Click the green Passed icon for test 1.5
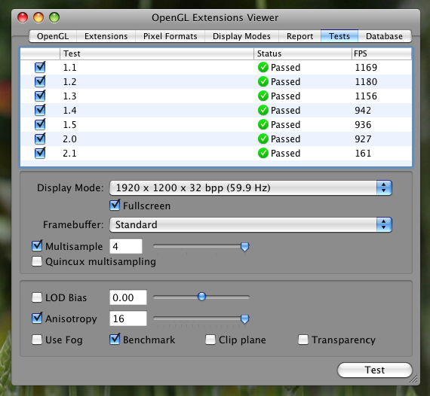This screenshot has height=396, width=430. click(263, 124)
